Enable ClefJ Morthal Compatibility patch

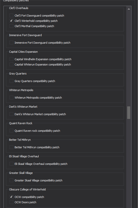coord(11,26)
